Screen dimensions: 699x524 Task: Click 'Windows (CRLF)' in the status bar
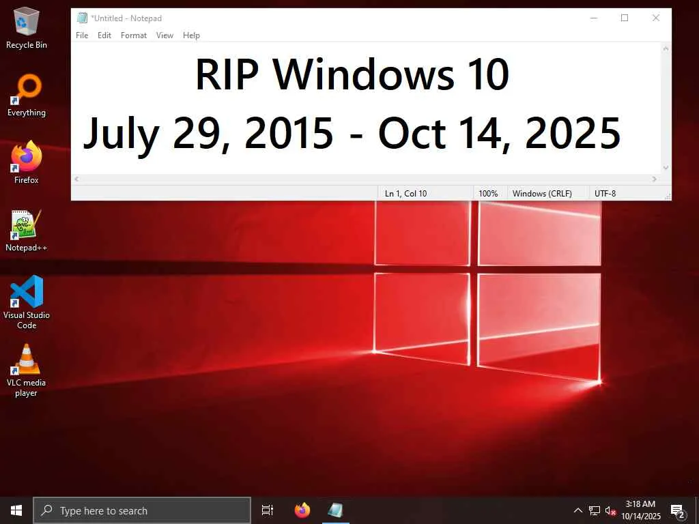(542, 193)
